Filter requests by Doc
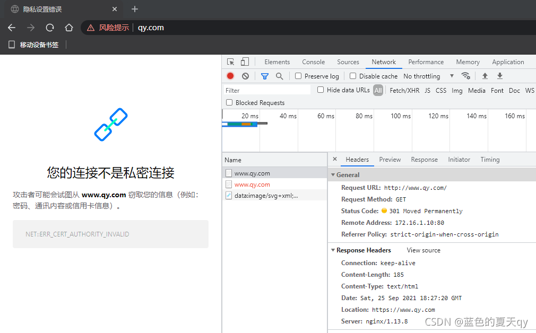This screenshot has height=333, width=536. (x=514, y=91)
